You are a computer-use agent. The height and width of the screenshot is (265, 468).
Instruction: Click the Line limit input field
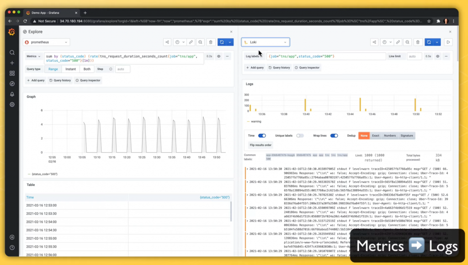(x=414, y=56)
